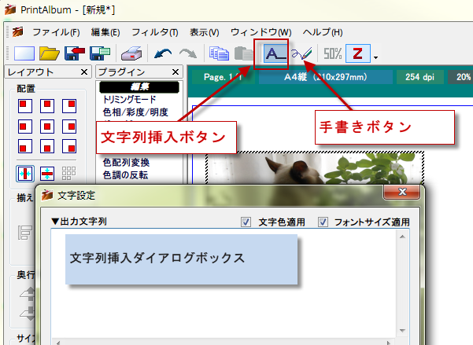Open a file with the folder icon
Image resolution: width=473 pixels, height=345 pixels.
pos(50,54)
